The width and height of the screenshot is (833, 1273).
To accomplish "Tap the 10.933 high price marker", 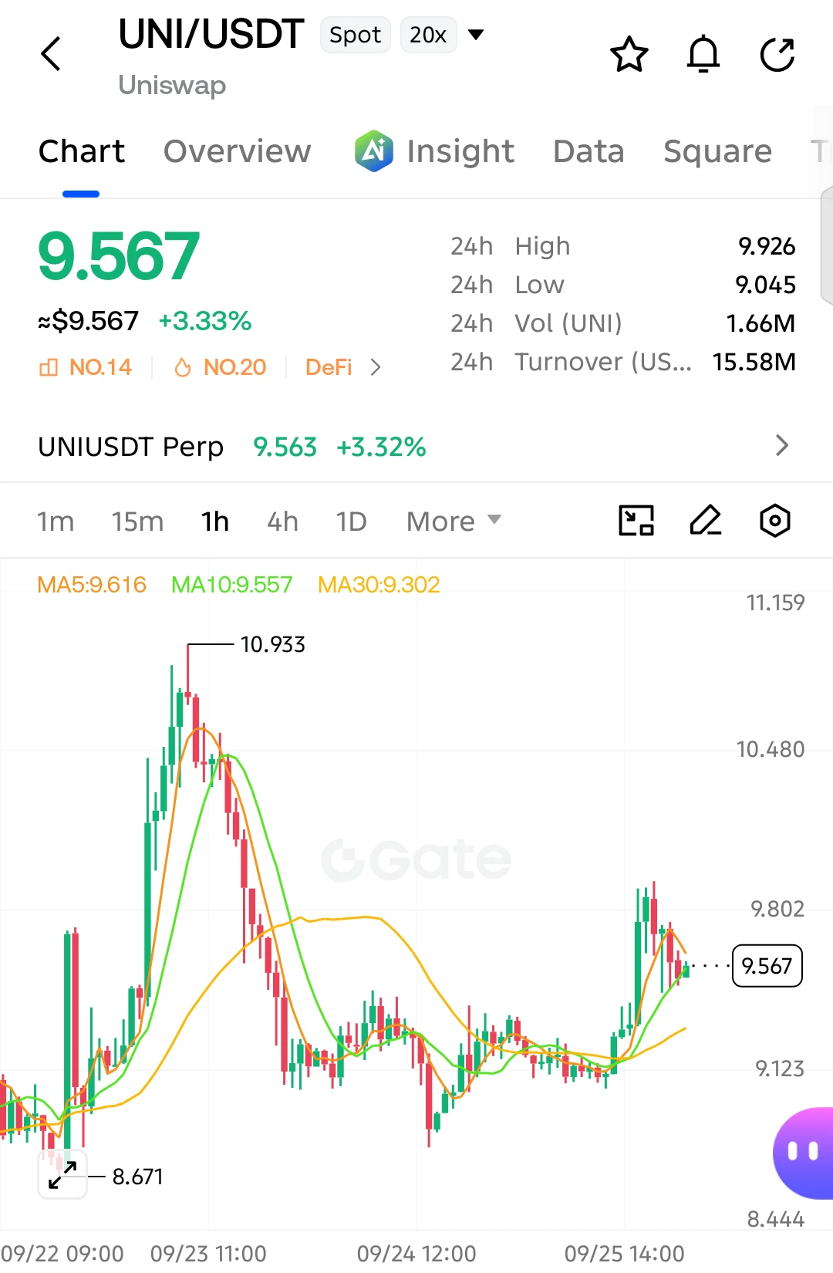I will [272, 644].
